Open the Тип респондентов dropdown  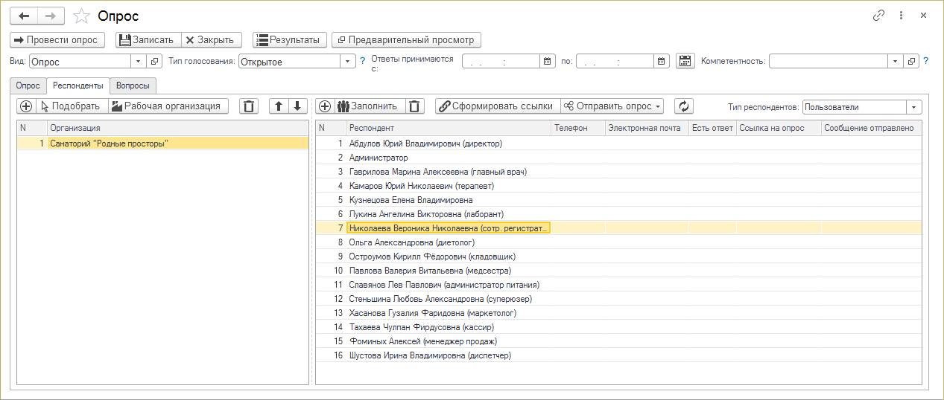914,107
